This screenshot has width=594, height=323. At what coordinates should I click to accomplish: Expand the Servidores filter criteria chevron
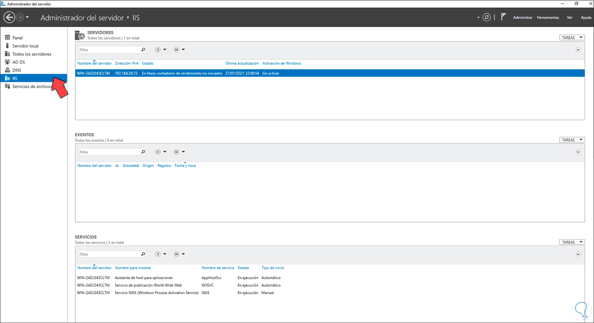pos(578,50)
